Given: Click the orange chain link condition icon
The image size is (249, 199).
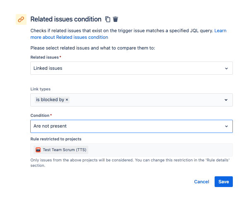Looking at the screenshot, I should [x=21, y=19].
